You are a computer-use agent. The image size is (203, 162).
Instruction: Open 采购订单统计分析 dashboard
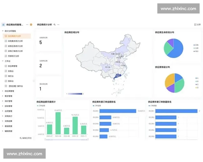pyautogui.click(x=15, y=51)
